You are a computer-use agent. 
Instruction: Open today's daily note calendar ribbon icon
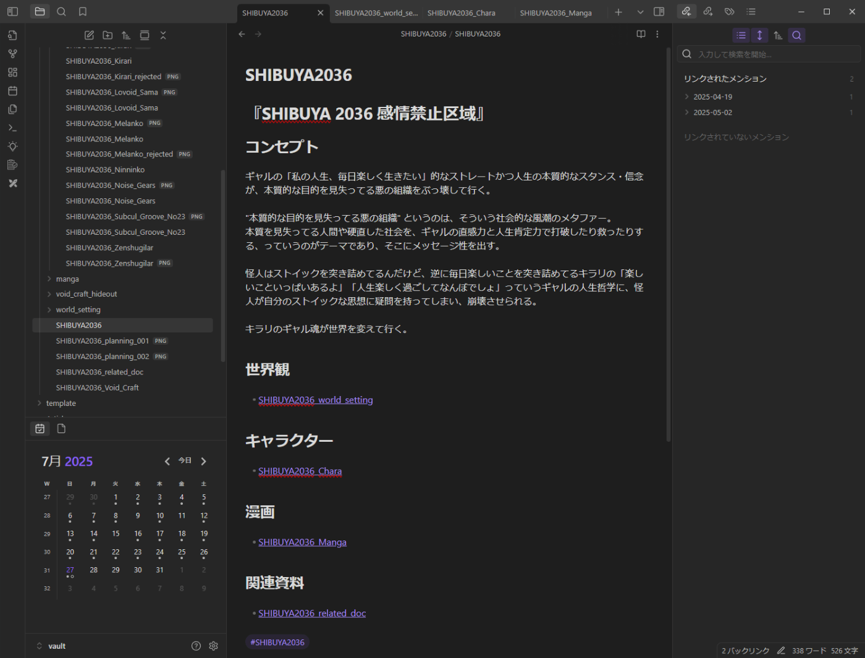pyautogui.click(x=12, y=91)
